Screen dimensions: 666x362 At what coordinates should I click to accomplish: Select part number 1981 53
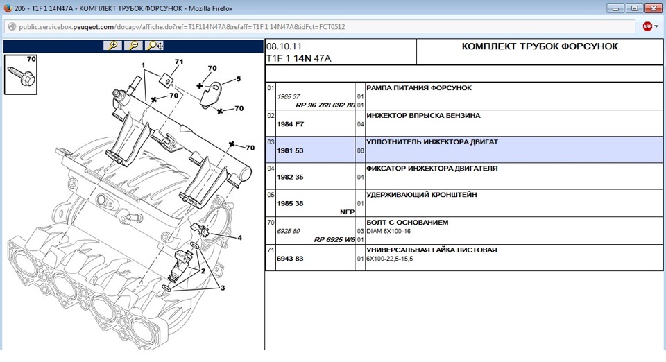[x=290, y=150]
